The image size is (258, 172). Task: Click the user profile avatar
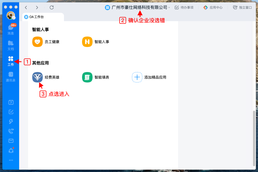coord(11,15)
